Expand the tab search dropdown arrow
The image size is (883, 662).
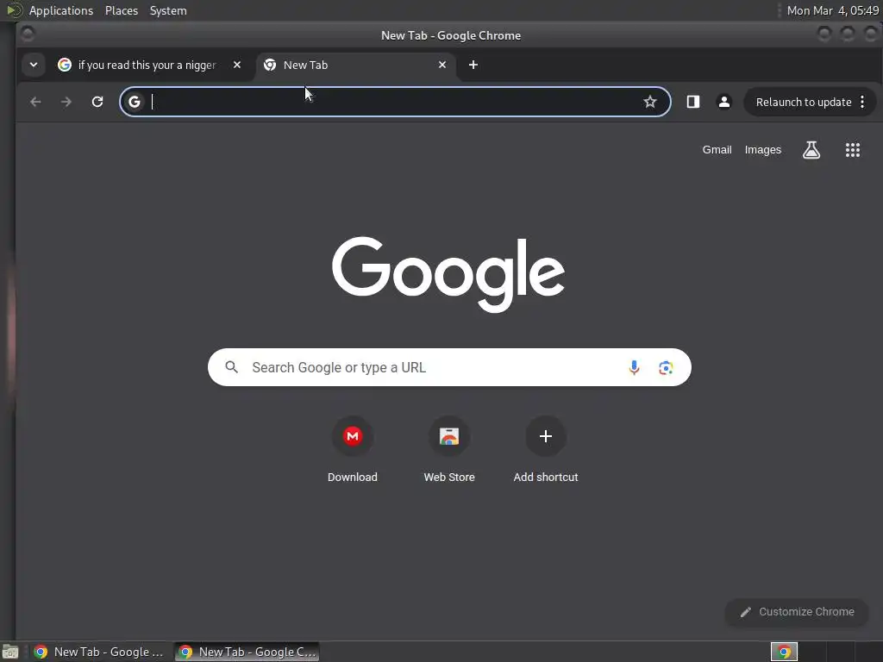click(34, 65)
